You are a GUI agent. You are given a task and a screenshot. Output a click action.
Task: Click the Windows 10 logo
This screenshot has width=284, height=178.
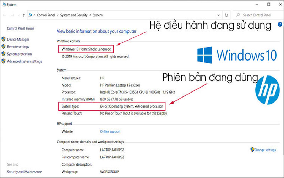coord(237,55)
